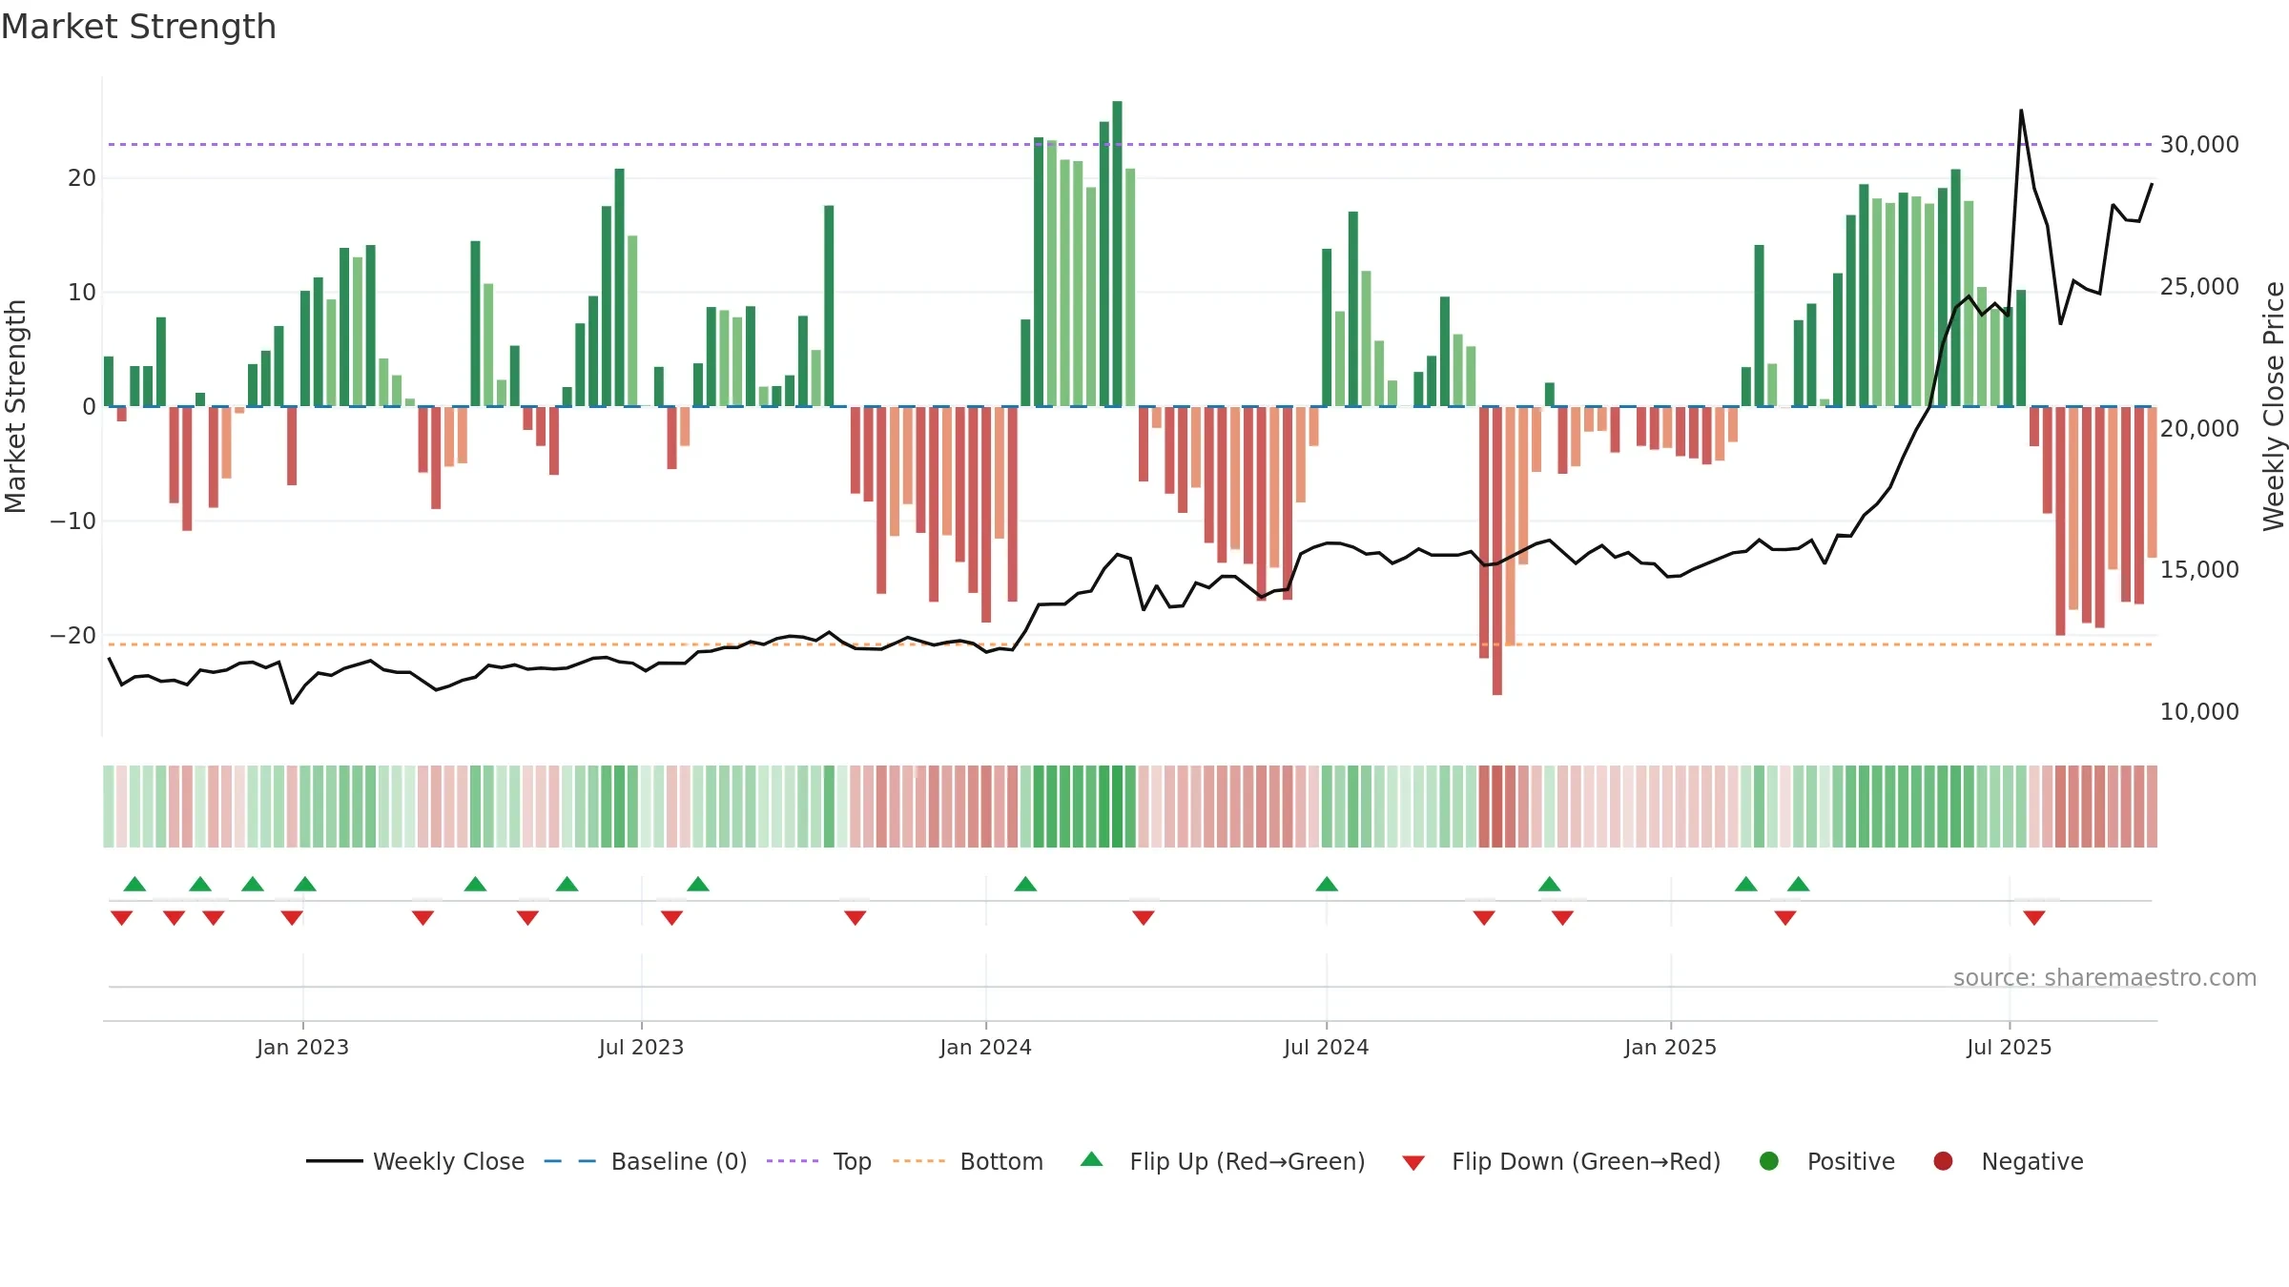Click the flip-down marker just after Jul 2025
The height and width of the screenshot is (1287, 2289).
pyautogui.click(x=2034, y=918)
